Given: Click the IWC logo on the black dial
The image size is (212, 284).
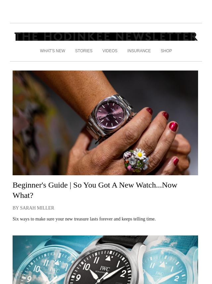Looking at the screenshot, I should pos(105,269).
